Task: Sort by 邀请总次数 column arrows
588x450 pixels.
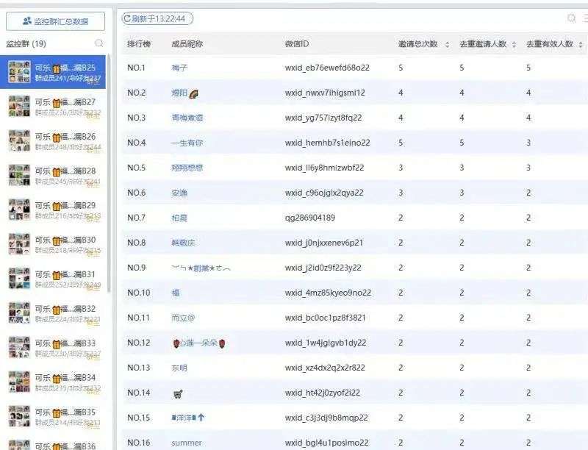Action: coord(447,45)
